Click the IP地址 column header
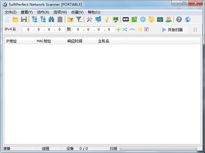 click(x=19, y=41)
